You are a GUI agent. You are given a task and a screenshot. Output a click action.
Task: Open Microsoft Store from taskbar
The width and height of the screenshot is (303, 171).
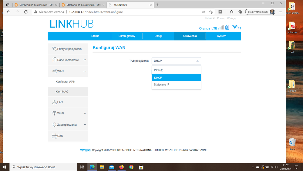coord(141,167)
